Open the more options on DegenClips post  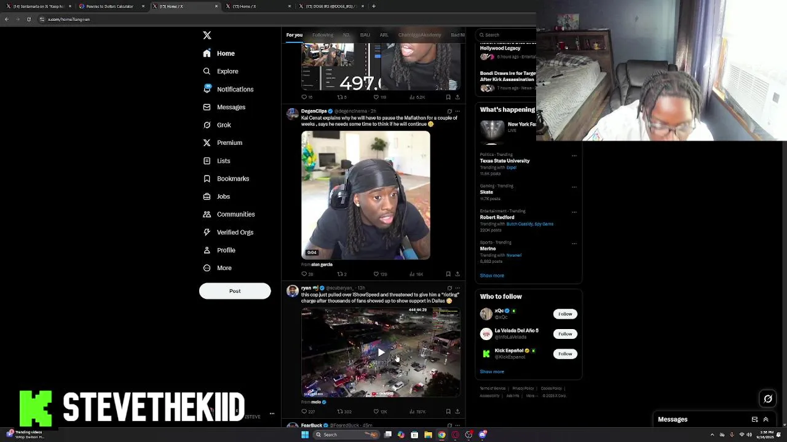(457, 111)
